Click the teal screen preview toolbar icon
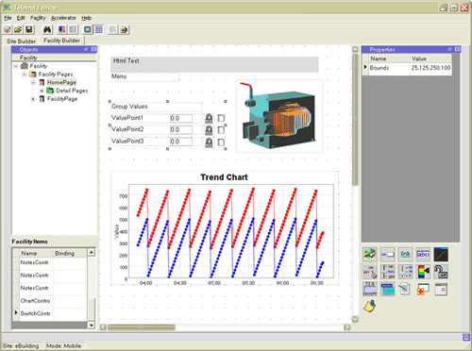Screen dimensions: 472x351 (x=88, y=29)
